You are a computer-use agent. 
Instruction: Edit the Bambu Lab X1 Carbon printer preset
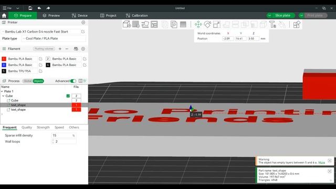click(83, 31)
